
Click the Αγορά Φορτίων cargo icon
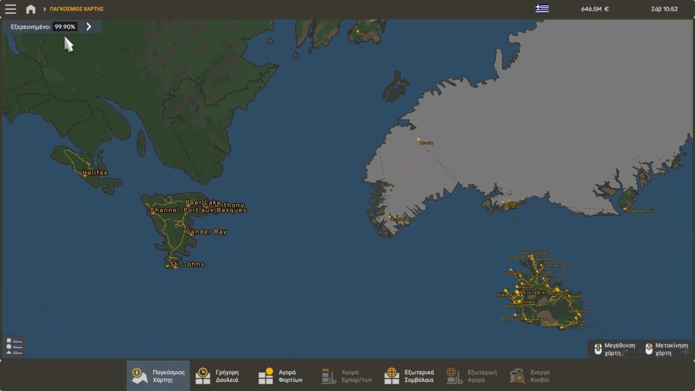266,375
